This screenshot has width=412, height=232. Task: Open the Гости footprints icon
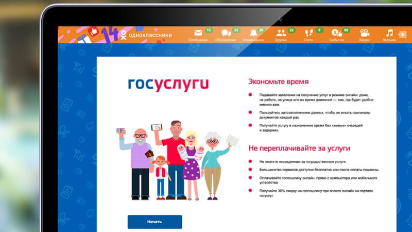point(308,33)
